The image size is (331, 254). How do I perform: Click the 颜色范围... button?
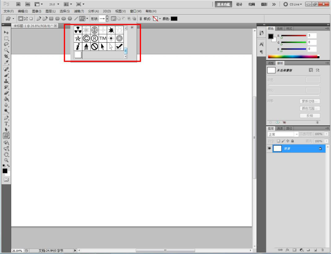(310, 108)
